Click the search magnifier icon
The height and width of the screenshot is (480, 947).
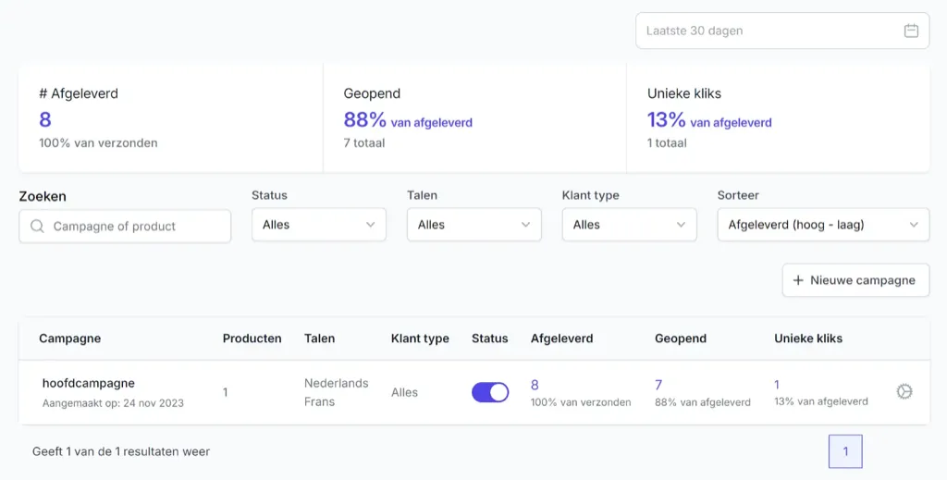pos(37,226)
